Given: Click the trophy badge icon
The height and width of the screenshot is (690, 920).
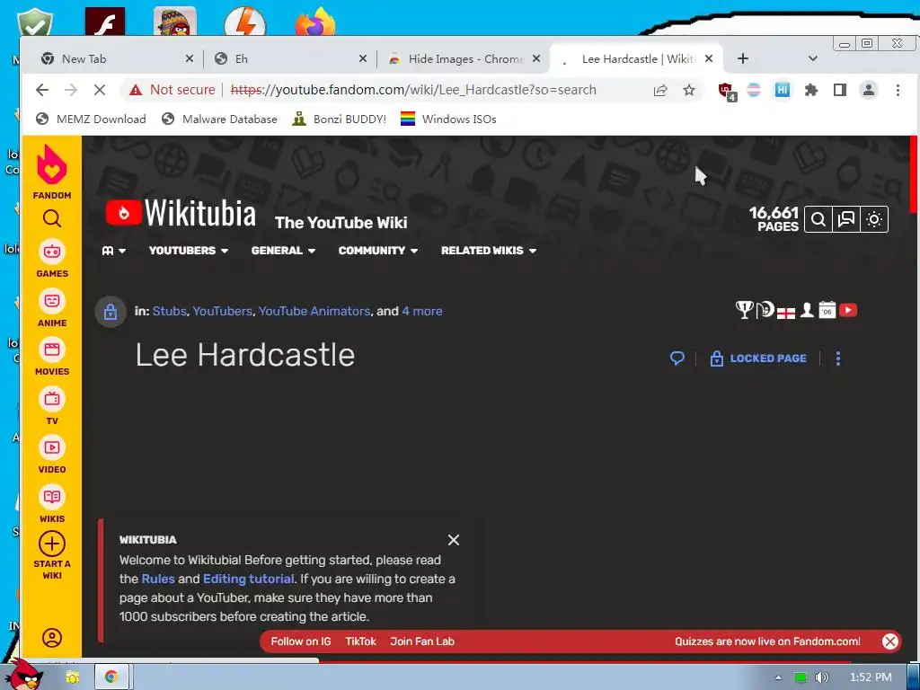Looking at the screenshot, I should pos(744,310).
